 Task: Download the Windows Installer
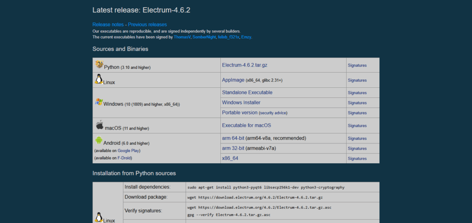(x=241, y=103)
